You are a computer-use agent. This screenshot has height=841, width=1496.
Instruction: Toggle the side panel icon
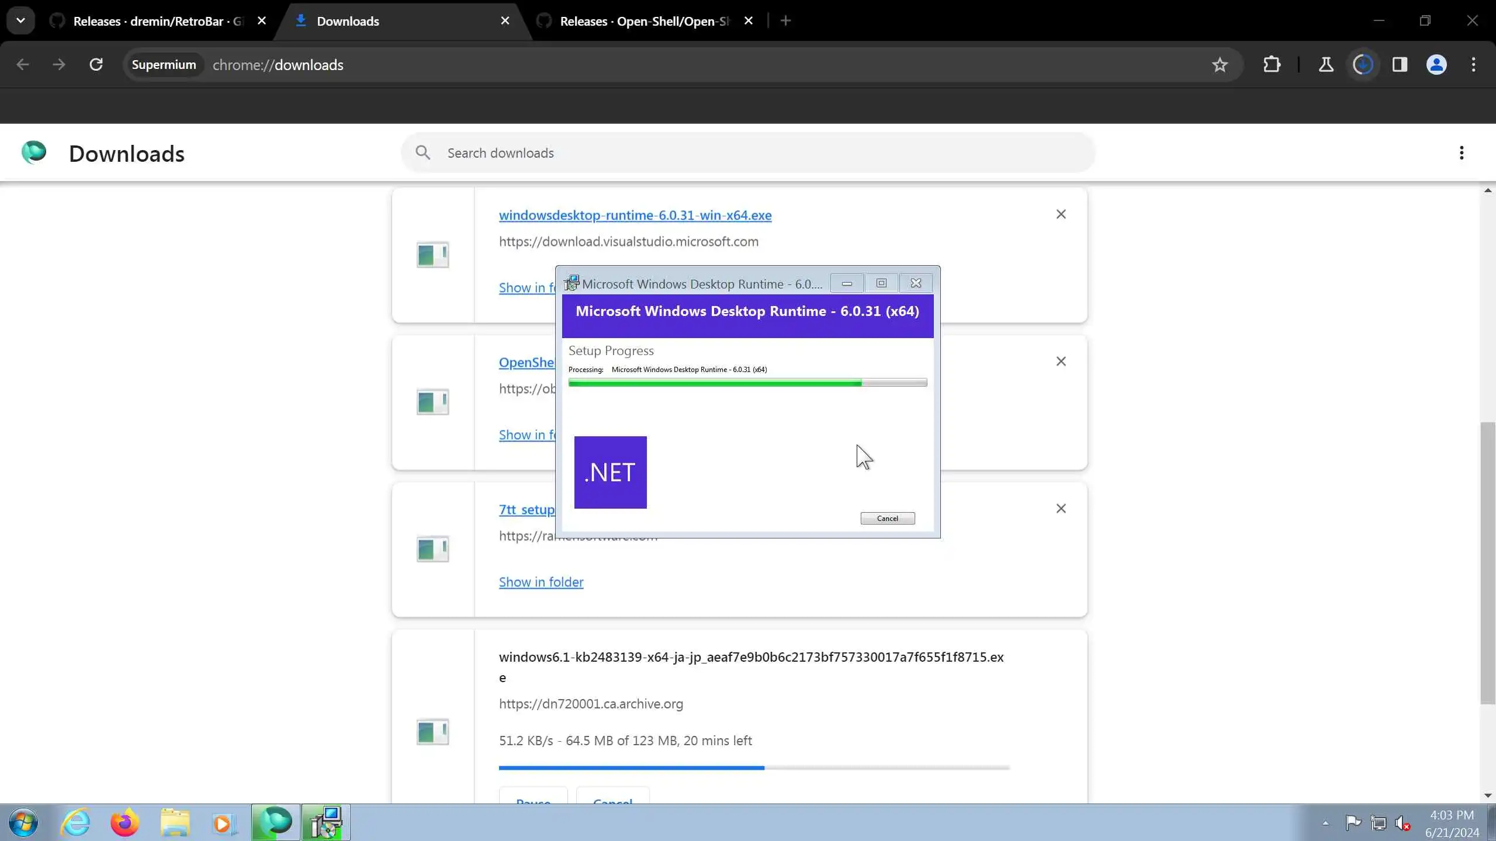[1400, 65]
